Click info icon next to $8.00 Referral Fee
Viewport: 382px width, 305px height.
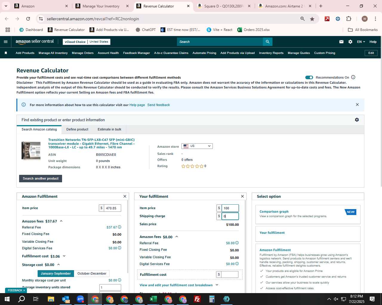237,243
